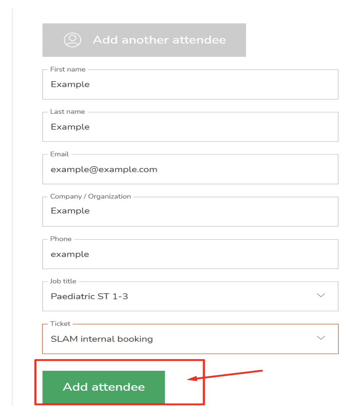Viewport: 362px width, 420px height.
Task: Click the 'Phone' field label
Action: coord(61,239)
